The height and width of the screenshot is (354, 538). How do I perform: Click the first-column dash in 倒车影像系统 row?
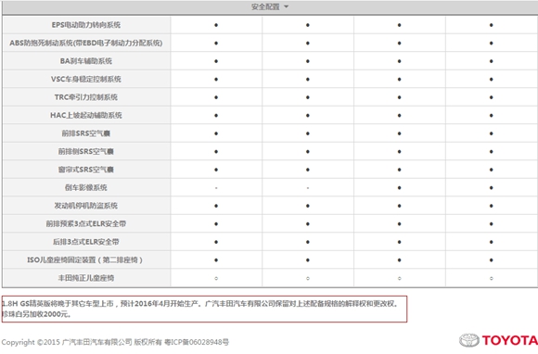tap(216, 188)
